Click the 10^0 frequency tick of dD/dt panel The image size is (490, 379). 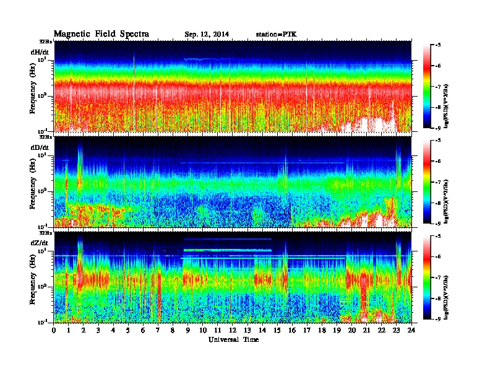(x=42, y=191)
